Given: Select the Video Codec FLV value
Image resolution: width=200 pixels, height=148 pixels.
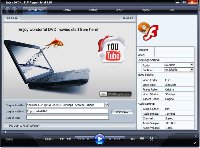Looking at the screenshot, I should coord(179,80).
